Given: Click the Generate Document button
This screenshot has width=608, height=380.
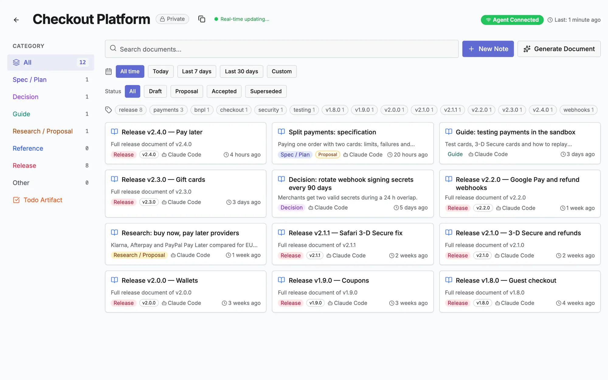Looking at the screenshot, I should (559, 49).
